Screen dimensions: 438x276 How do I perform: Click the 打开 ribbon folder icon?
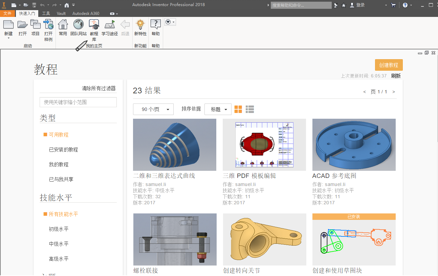pyautogui.click(x=23, y=24)
